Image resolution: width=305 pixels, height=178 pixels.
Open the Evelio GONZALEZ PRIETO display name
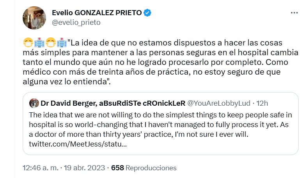96,12
